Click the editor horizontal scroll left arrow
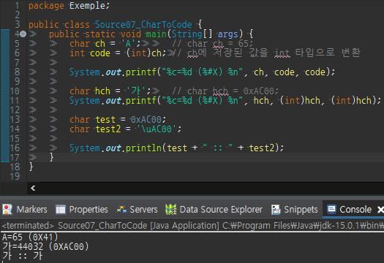 tap(33, 188)
